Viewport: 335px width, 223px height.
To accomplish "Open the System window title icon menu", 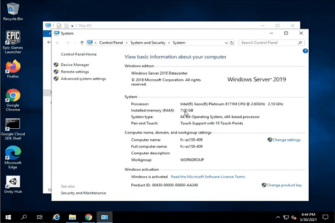I will pyautogui.click(x=56, y=33).
